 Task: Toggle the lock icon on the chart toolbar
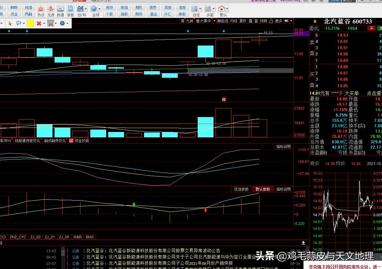271,21
